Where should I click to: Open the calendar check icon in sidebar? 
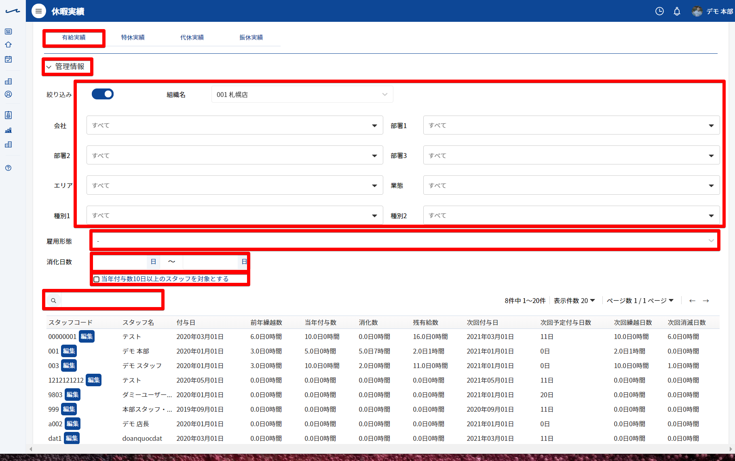point(8,59)
